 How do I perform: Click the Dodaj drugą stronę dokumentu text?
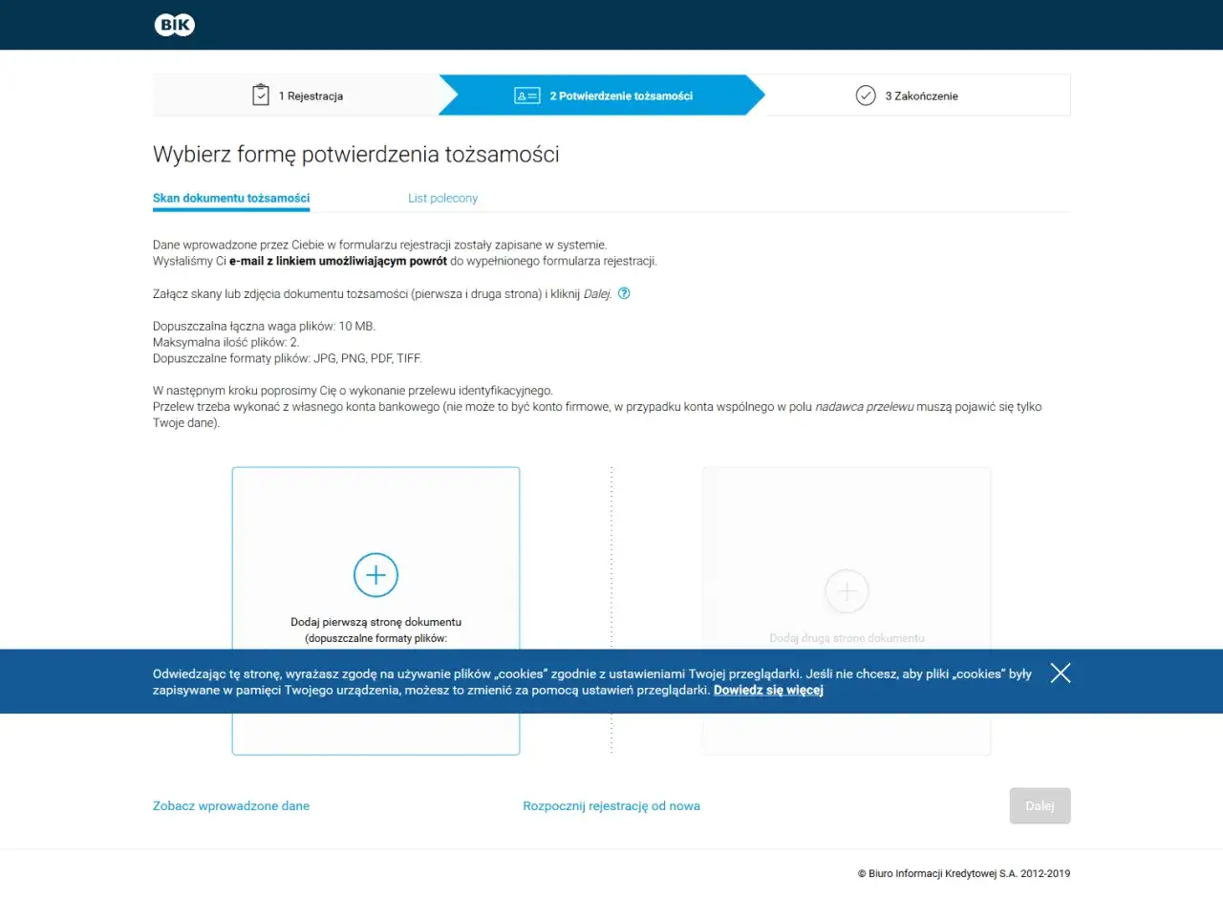[x=847, y=637]
